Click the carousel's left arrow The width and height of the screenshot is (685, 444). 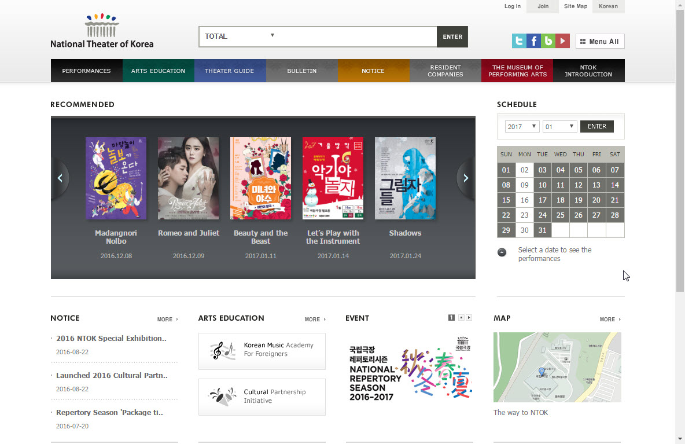[x=60, y=178]
